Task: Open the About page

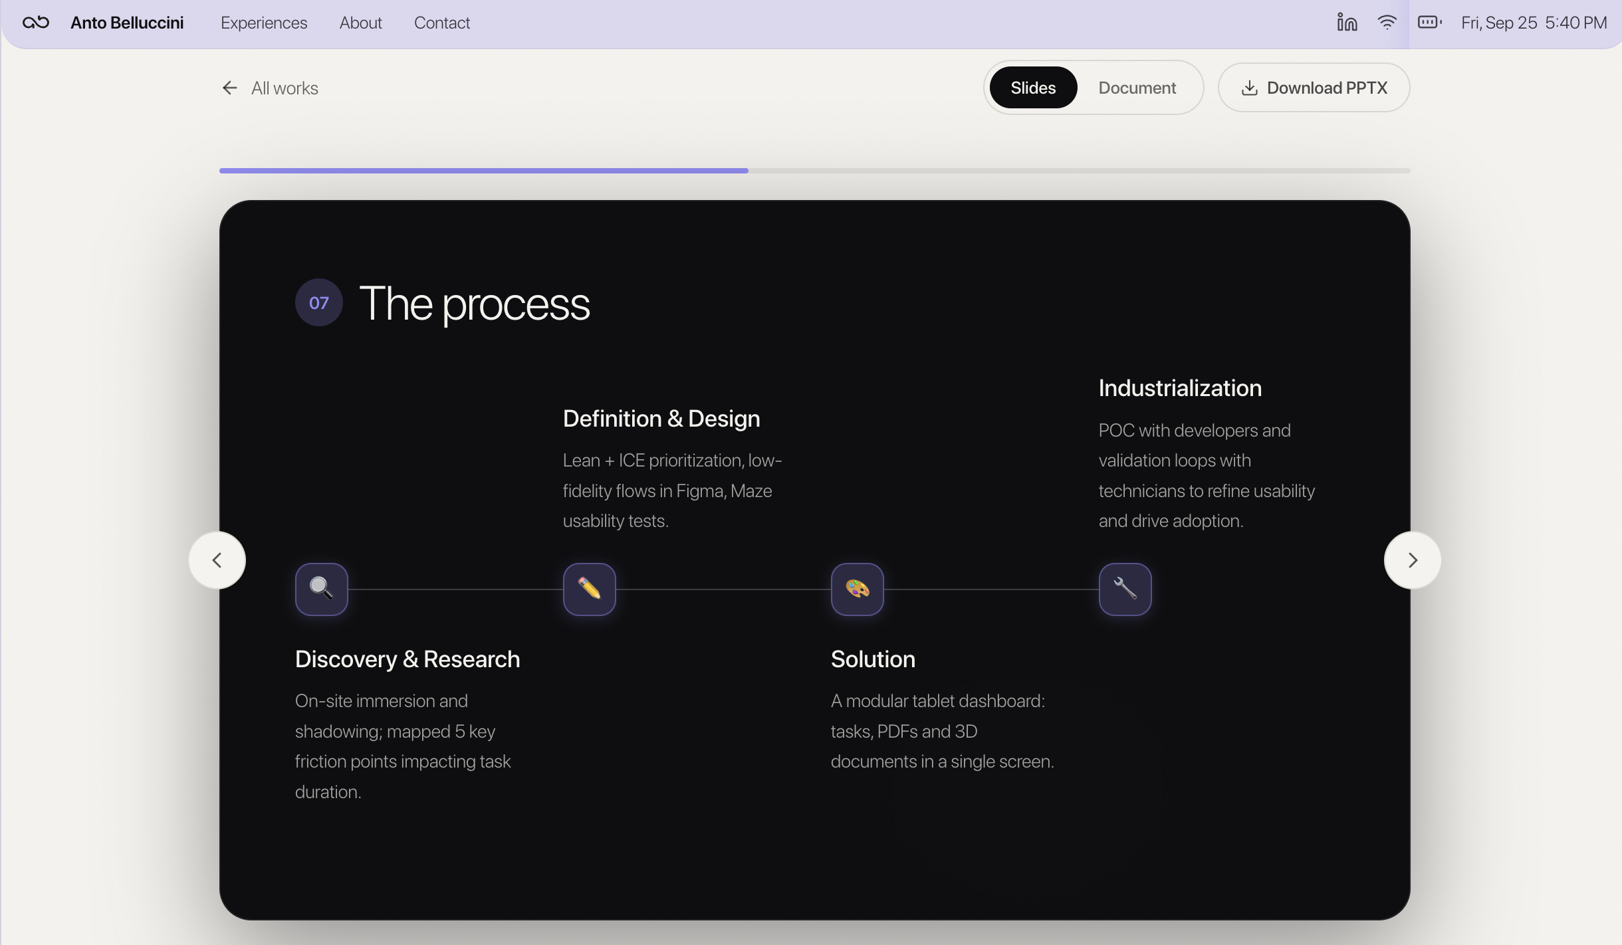Action: tap(360, 23)
